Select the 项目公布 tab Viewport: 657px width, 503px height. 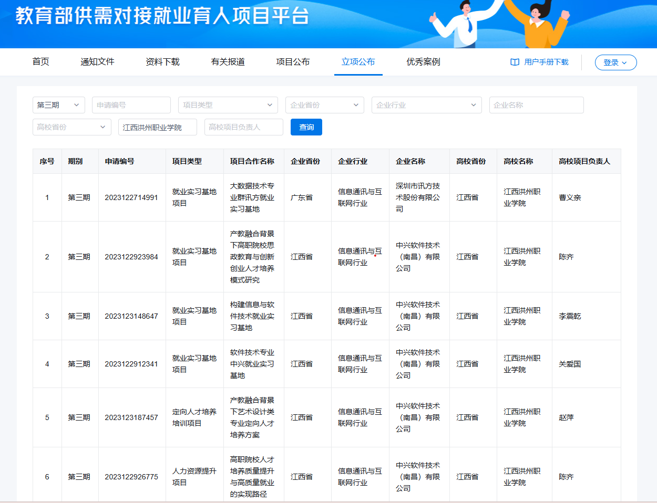(293, 62)
